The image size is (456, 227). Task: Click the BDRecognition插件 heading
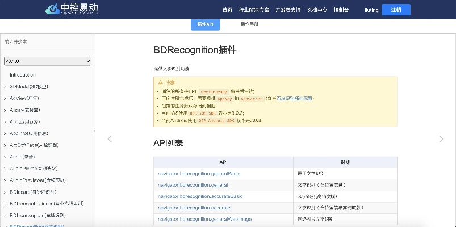click(x=195, y=50)
